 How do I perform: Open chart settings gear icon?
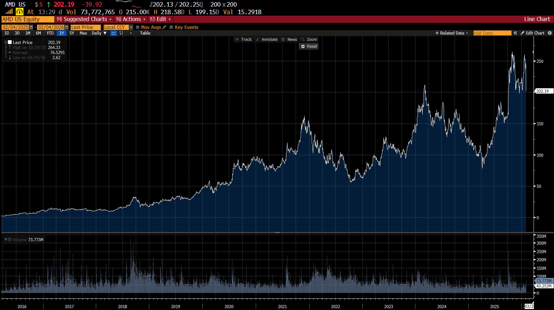550,33
